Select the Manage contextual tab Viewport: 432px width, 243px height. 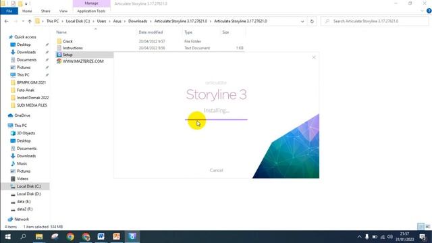pos(92,3)
